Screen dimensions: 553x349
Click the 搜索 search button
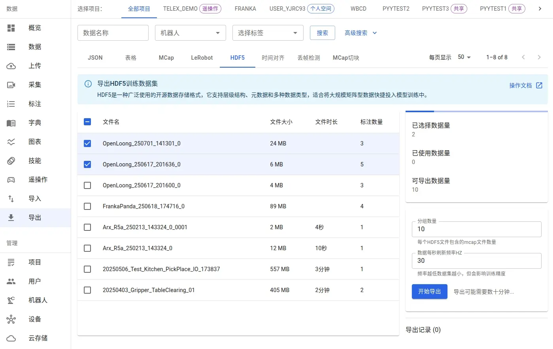322,33
